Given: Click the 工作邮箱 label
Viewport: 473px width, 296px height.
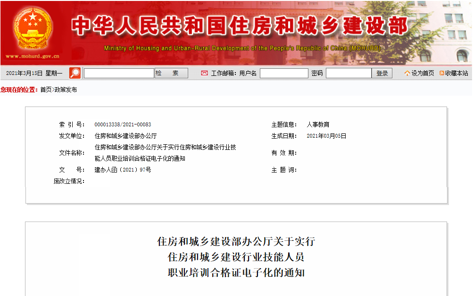Looking at the screenshot, I should pos(224,73).
